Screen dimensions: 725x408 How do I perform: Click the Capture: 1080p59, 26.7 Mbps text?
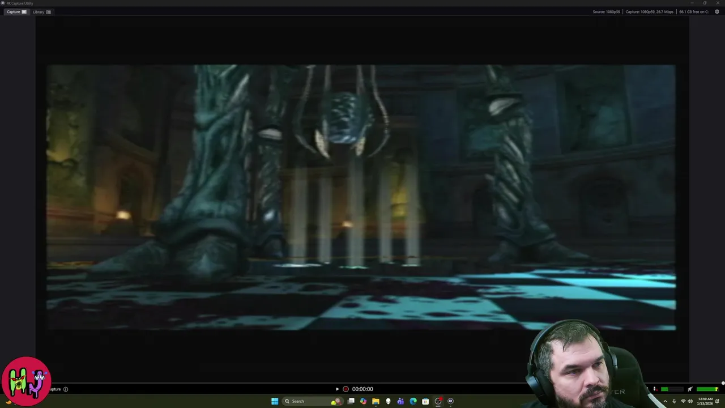pos(650,12)
